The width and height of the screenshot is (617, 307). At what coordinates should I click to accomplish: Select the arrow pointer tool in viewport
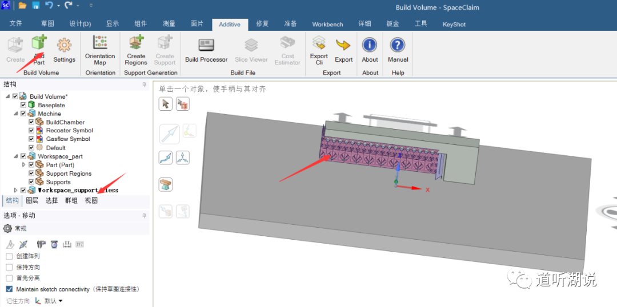[166, 104]
